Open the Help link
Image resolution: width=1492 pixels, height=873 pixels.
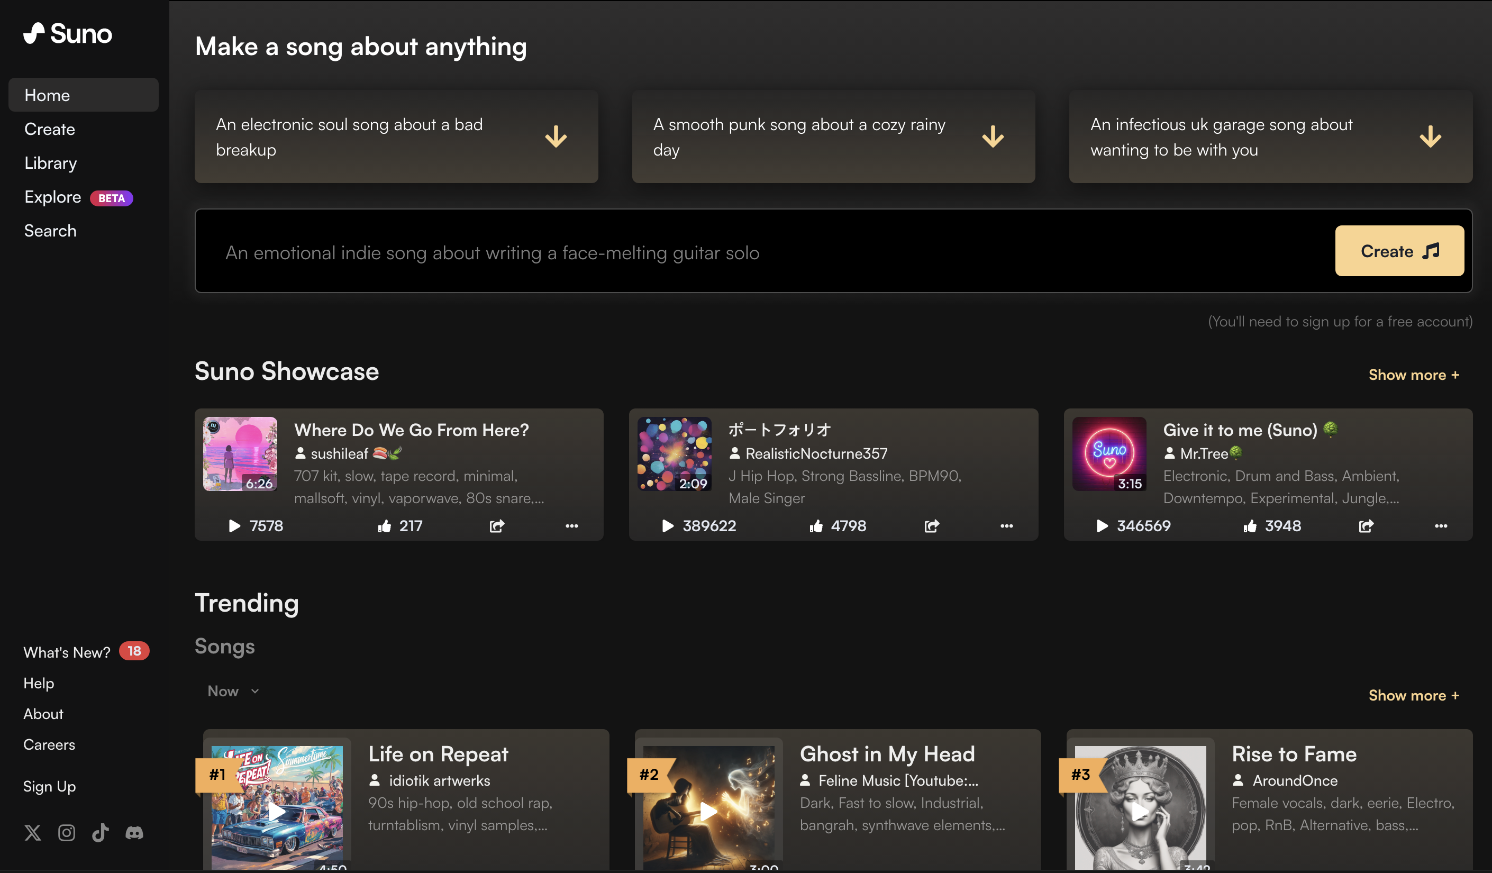(x=39, y=684)
